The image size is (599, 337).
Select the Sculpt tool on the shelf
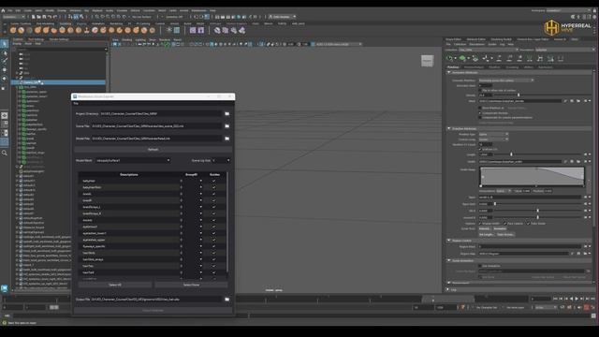coord(13,30)
